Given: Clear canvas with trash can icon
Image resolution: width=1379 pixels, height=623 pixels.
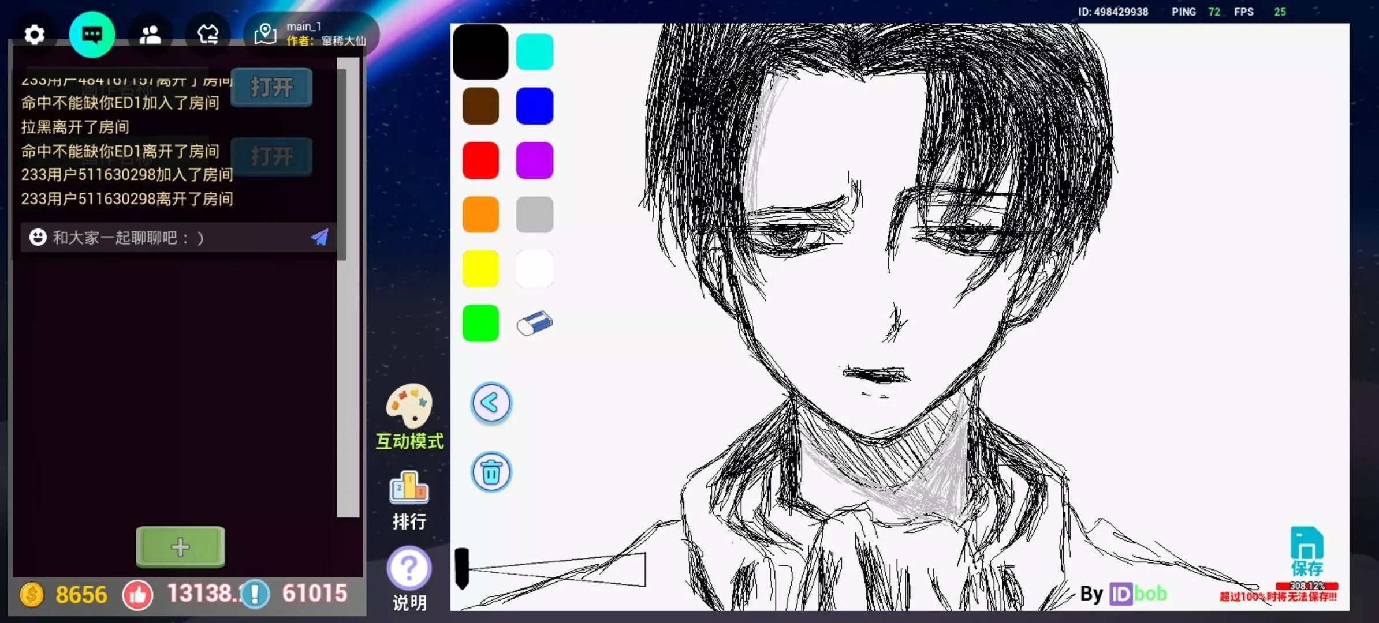Looking at the screenshot, I should tap(491, 472).
